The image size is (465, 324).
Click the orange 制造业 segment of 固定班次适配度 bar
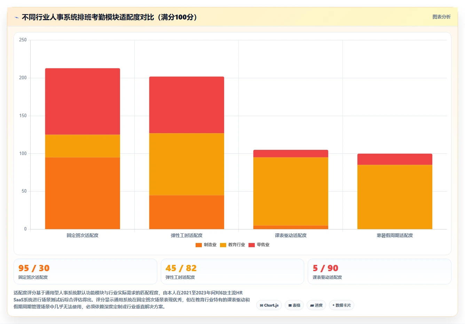[82, 193]
